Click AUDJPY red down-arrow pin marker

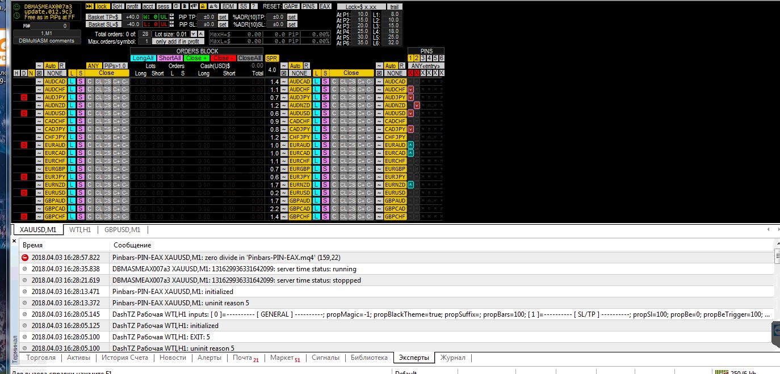pos(410,98)
